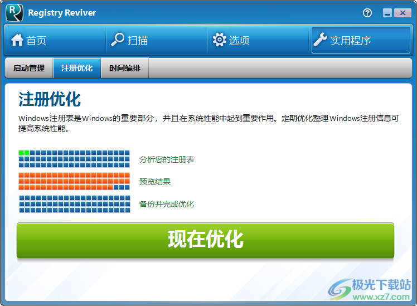Click the Registry Reviver logo icon
Image resolution: width=417 pixels, height=306 pixels.
click(14, 13)
